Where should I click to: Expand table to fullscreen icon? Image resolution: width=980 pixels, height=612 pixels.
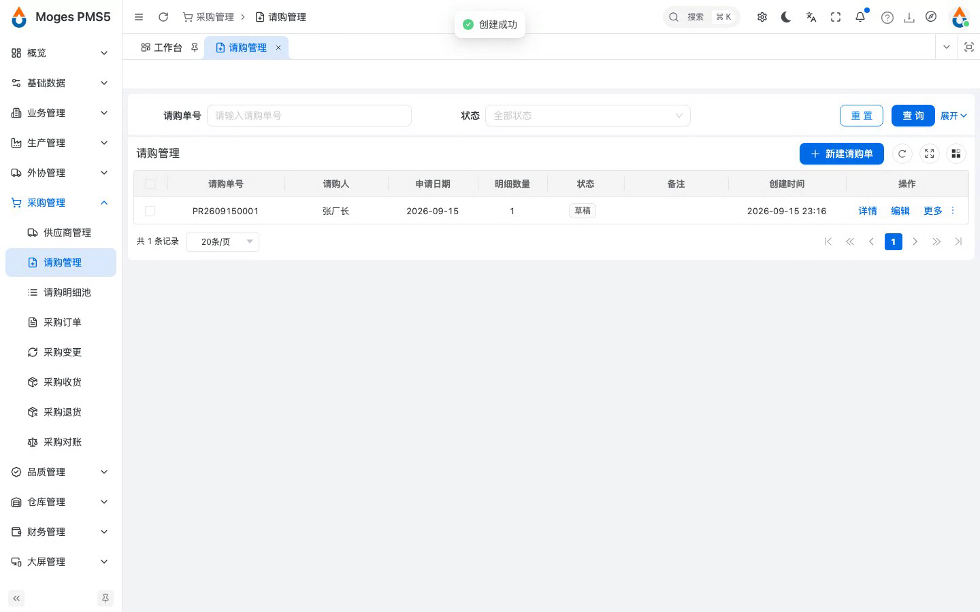tap(930, 154)
